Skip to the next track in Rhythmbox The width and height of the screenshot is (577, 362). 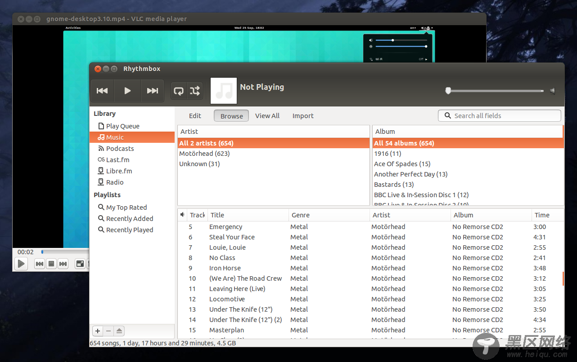pyautogui.click(x=152, y=91)
